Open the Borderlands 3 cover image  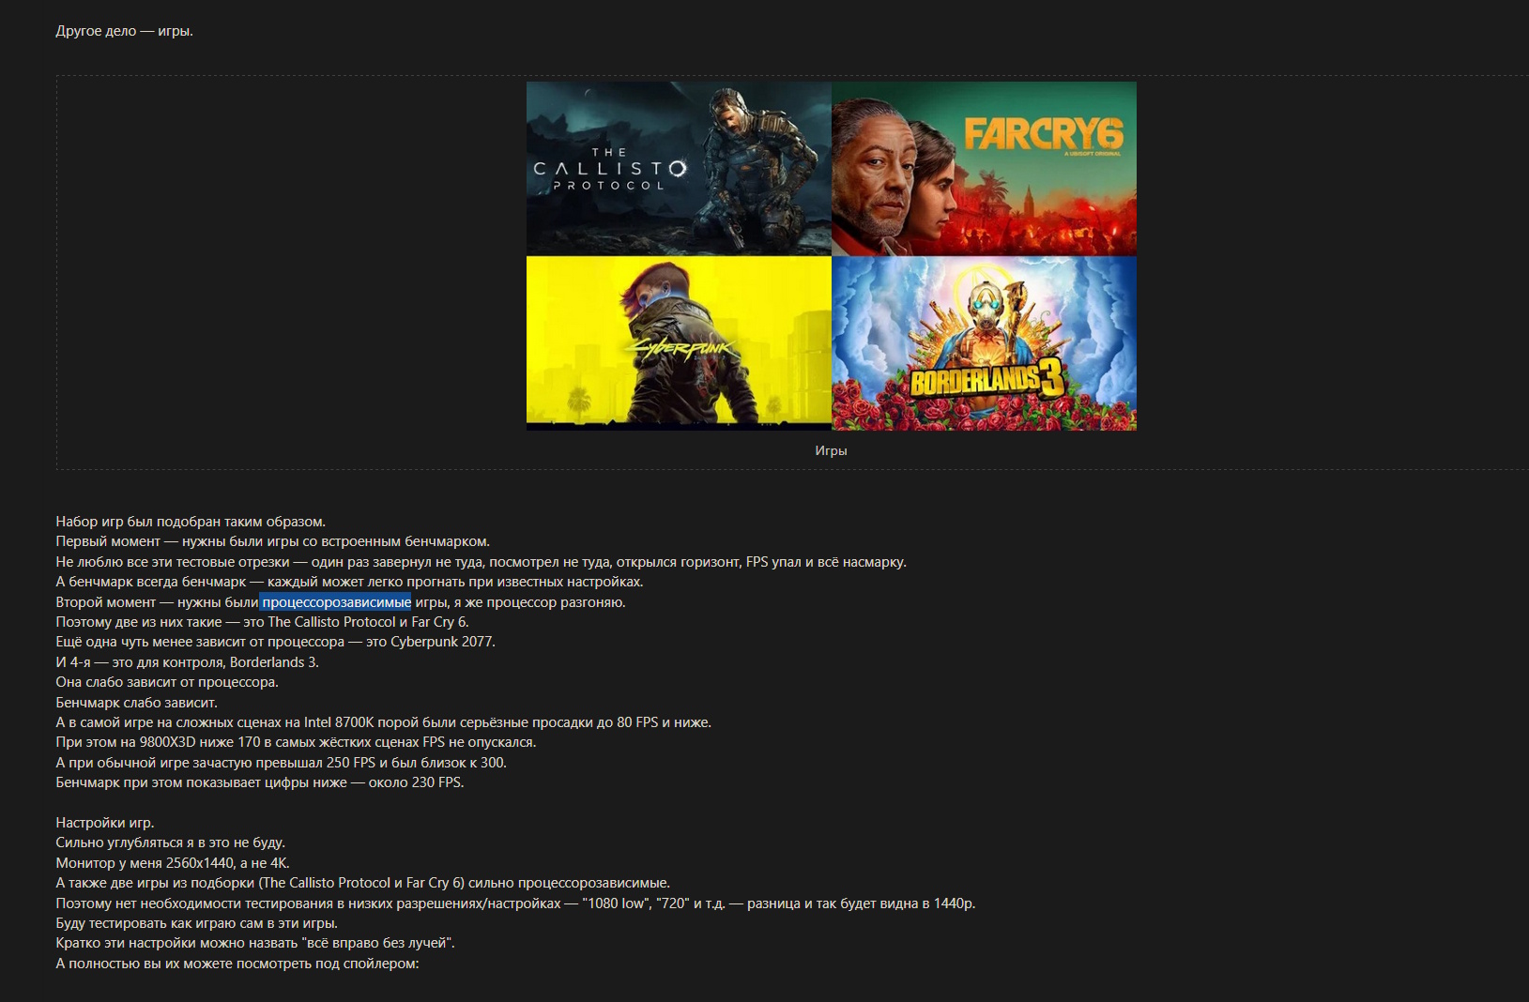pos(984,343)
